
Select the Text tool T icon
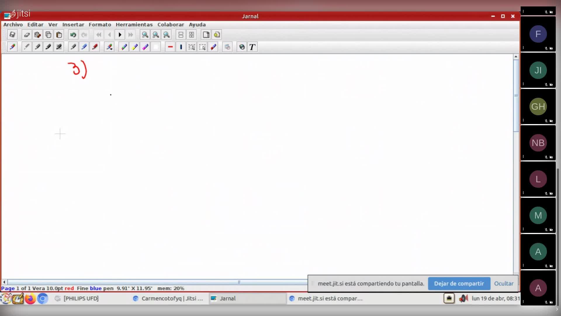[252, 47]
